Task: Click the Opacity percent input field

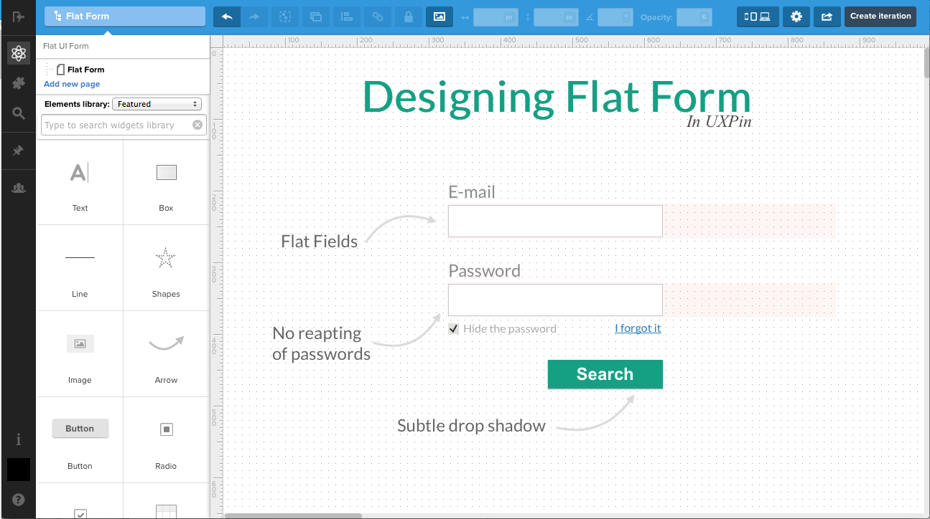Action: (x=694, y=16)
